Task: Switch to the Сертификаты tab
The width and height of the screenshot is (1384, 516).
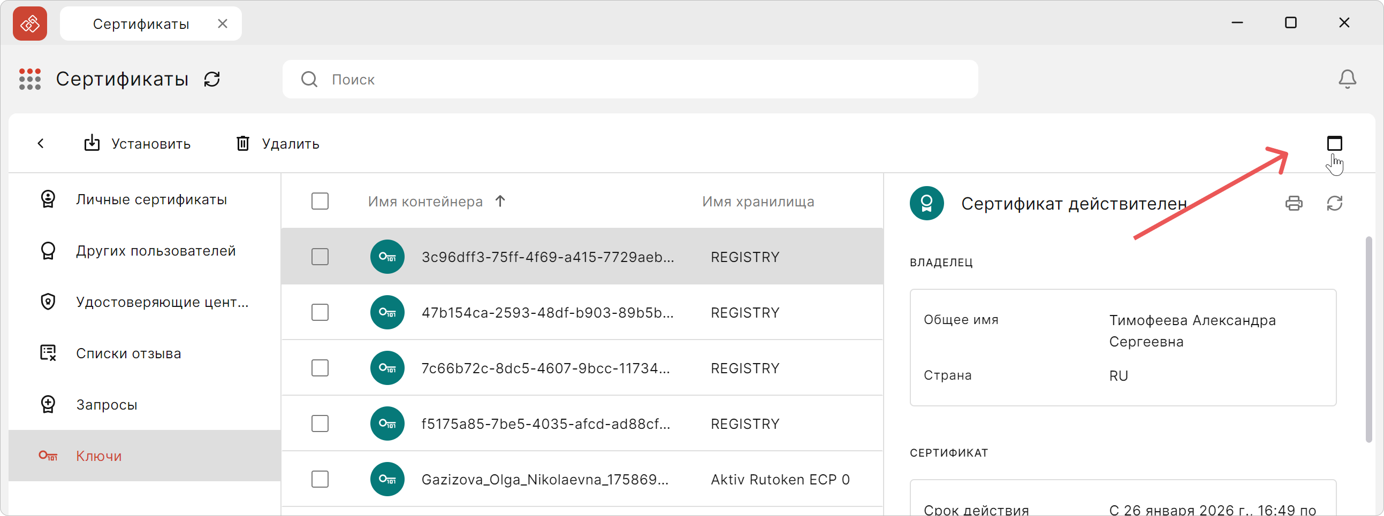Action: pos(141,23)
